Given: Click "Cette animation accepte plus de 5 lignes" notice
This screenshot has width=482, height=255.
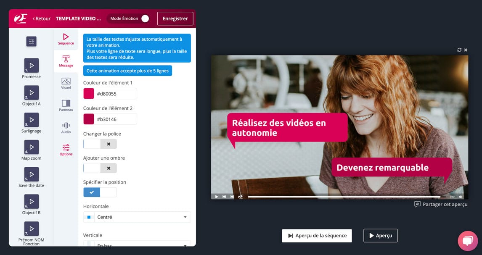Looking at the screenshot, I should (x=127, y=71).
